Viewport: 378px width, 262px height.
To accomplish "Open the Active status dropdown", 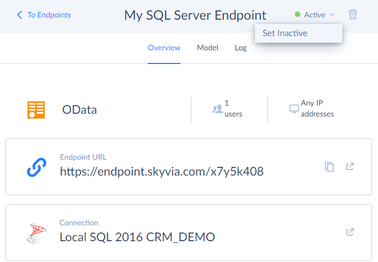I will 315,15.
